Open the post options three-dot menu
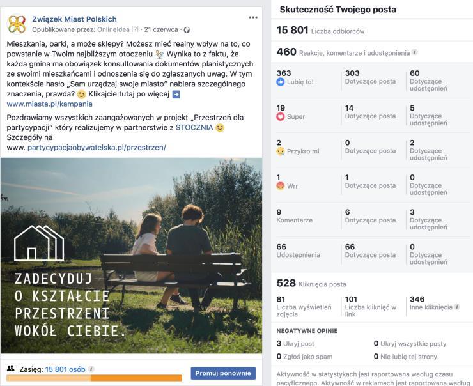473x386 pixels. pos(253,17)
